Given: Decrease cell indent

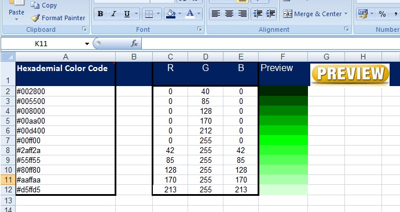Looking at the screenshot, I should point(258,14).
